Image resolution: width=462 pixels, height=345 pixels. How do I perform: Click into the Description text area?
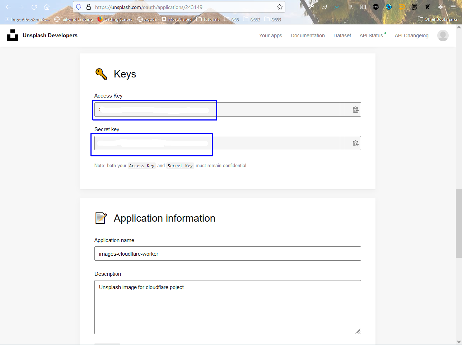point(228,307)
